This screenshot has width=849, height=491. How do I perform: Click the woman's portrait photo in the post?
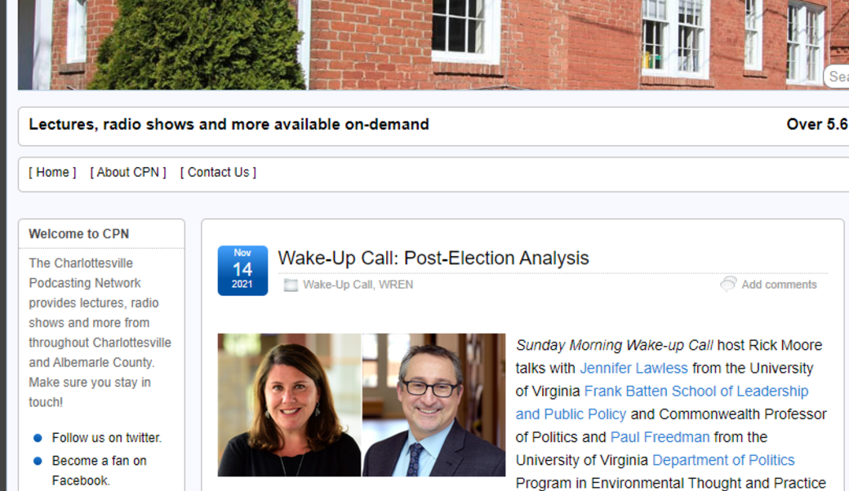click(x=289, y=405)
